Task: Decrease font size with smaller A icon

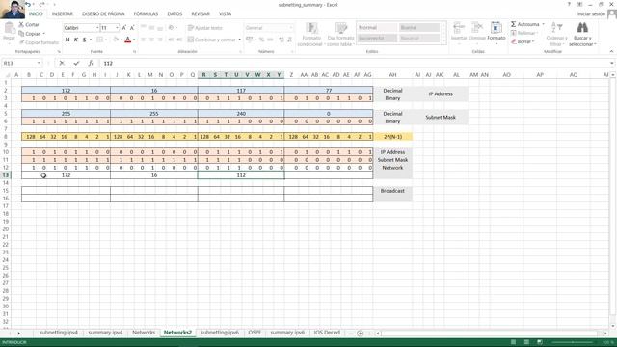Action: [x=132, y=28]
